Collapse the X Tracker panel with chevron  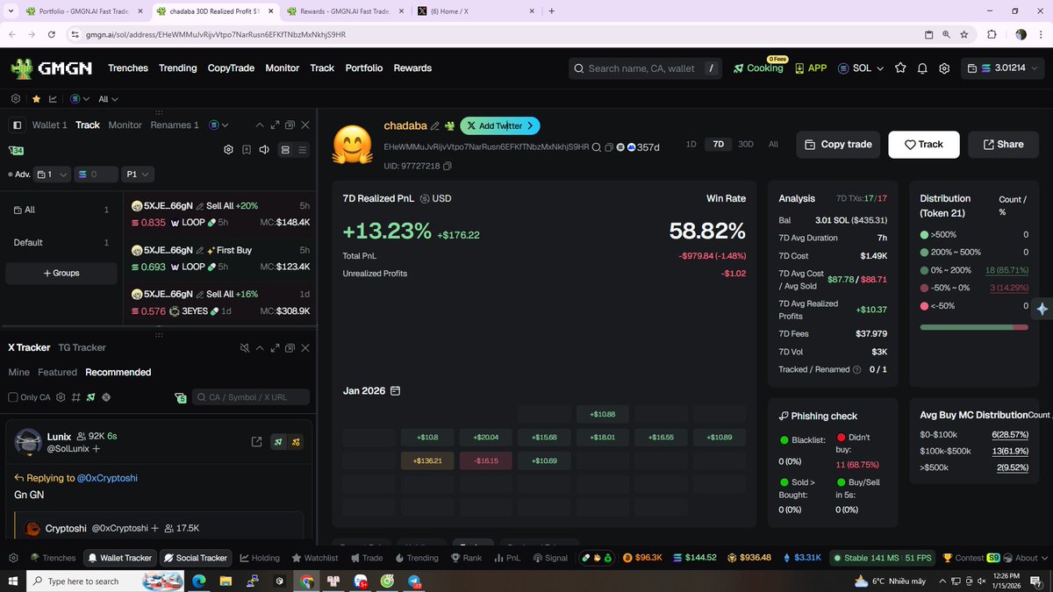[260, 348]
